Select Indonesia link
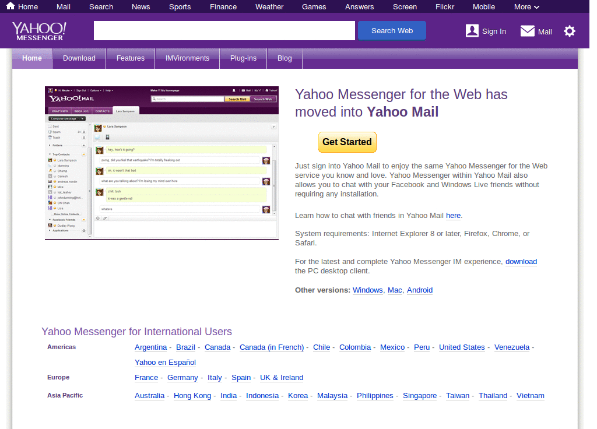The image size is (597, 429). click(262, 396)
